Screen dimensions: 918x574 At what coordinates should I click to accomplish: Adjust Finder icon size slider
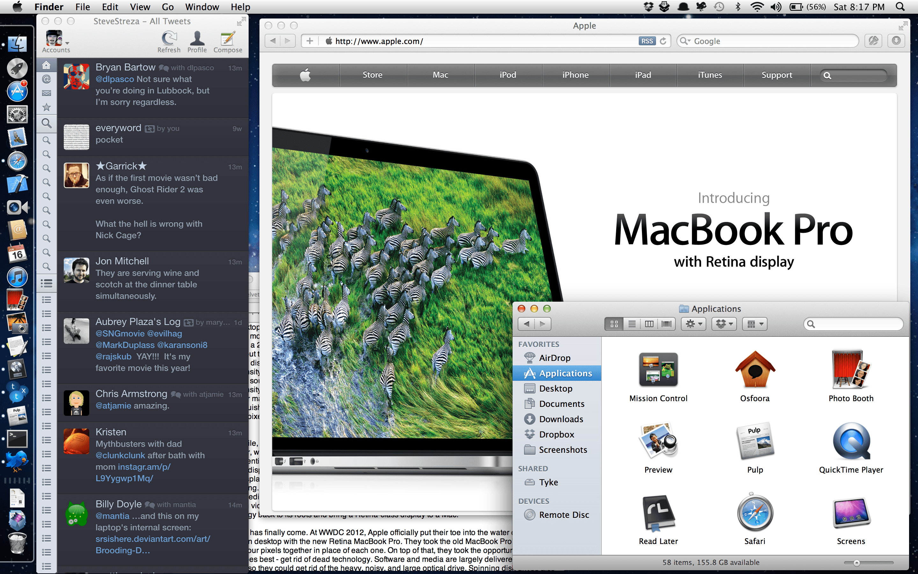tap(856, 563)
